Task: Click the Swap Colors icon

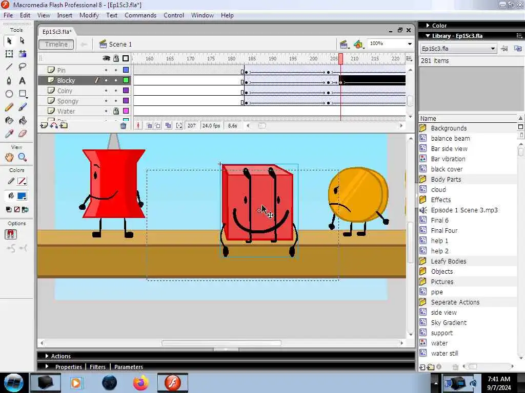Action: click(x=25, y=209)
